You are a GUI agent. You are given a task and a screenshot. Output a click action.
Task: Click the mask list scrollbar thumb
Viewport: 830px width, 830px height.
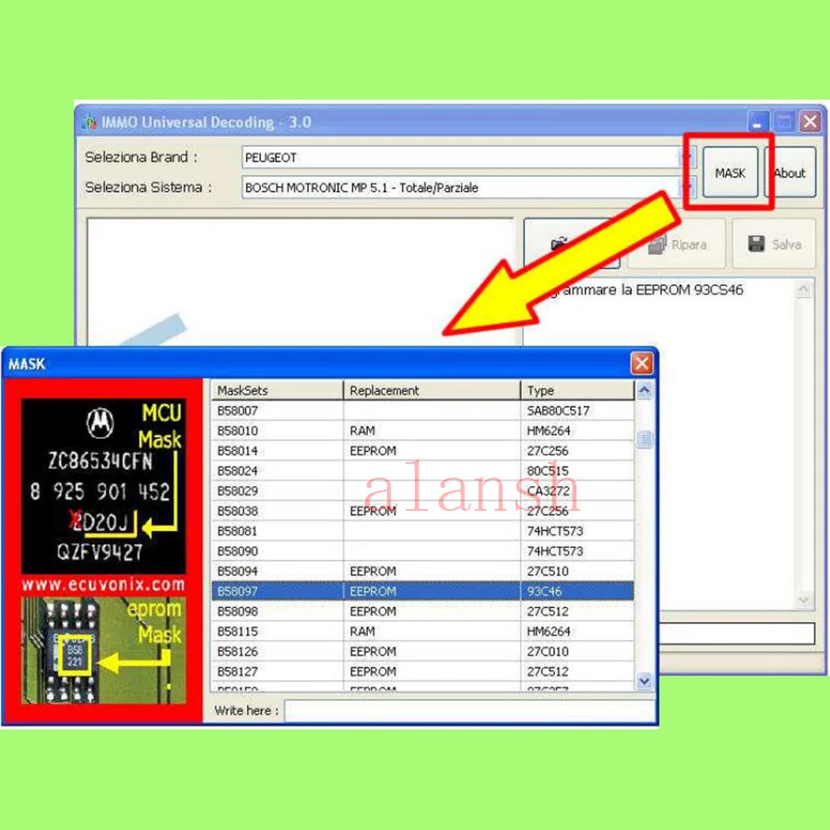click(x=645, y=439)
